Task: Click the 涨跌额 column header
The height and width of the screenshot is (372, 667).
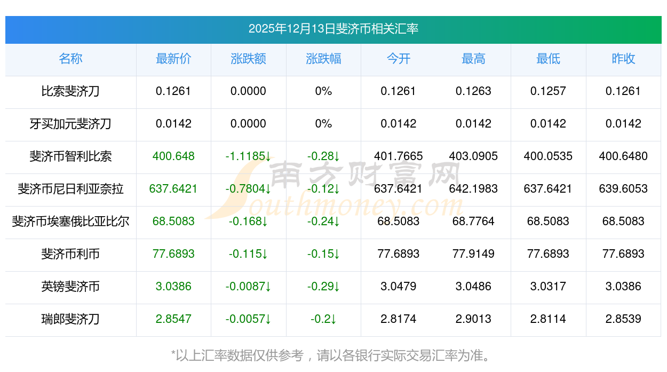Action: coord(248,59)
